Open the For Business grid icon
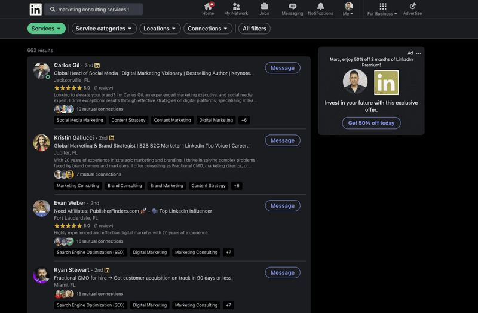This screenshot has width=478, height=313. click(382, 7)
